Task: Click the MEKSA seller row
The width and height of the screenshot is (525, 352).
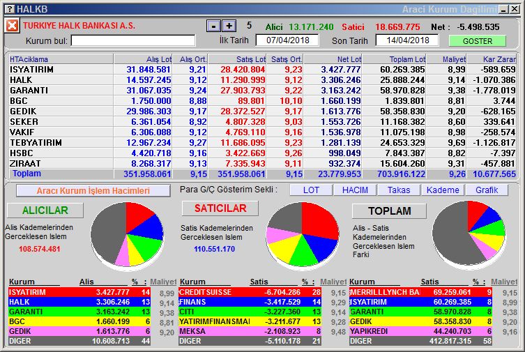Action: tap(250, 331)
